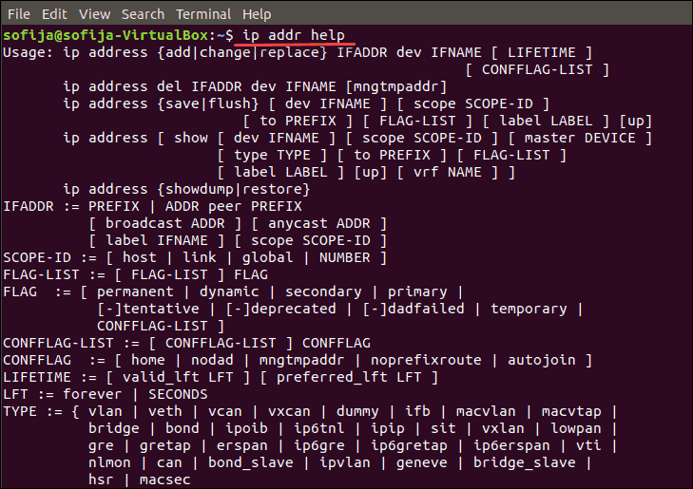Click 'ipoib' in the TYPE list
Viewport: 693px width, 489px height.
coord(246,428)
